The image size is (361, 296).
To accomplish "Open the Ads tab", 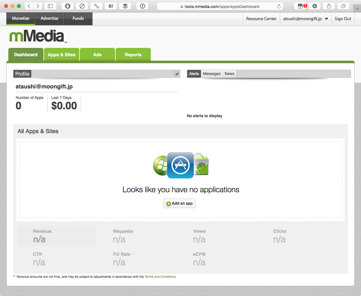I will click(97, 55).
